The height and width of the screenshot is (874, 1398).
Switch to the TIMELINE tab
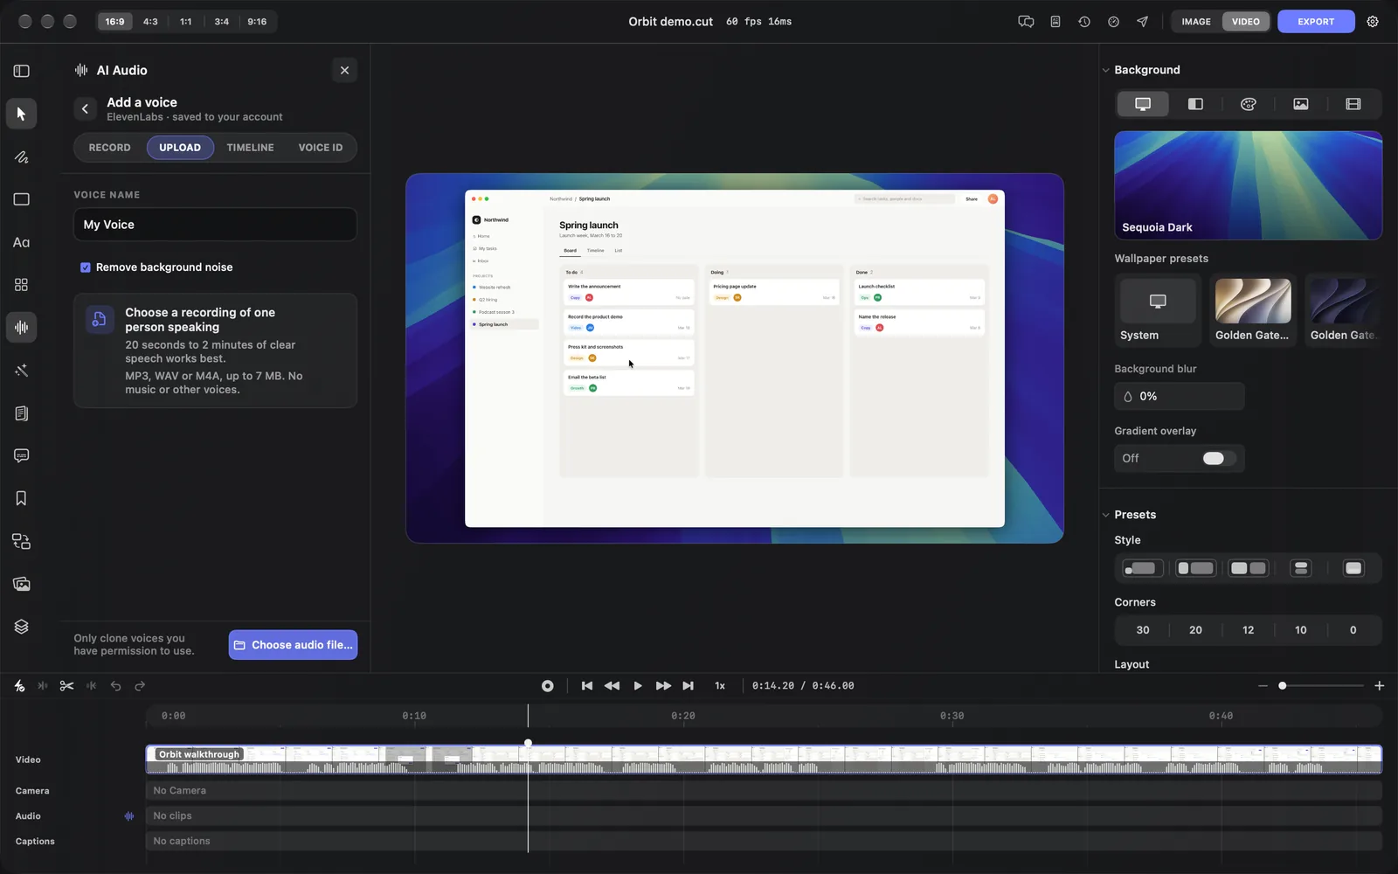pyautogui.click(x=250, y=148)
